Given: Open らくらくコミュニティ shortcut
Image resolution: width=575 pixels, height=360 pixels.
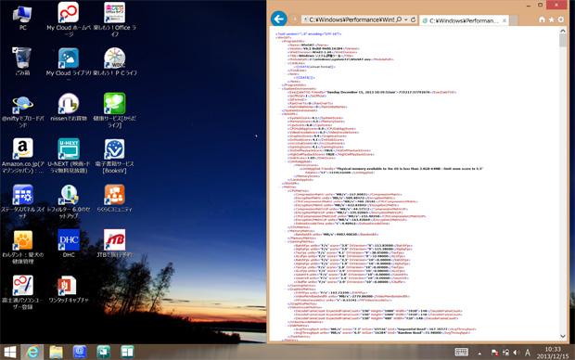Looking at the screenshot, I should pos(115,199).
